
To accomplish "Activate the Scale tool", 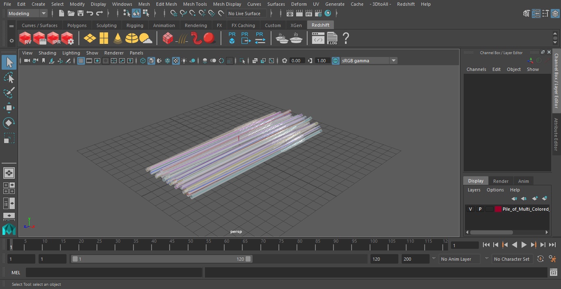I will coord(9,138).
